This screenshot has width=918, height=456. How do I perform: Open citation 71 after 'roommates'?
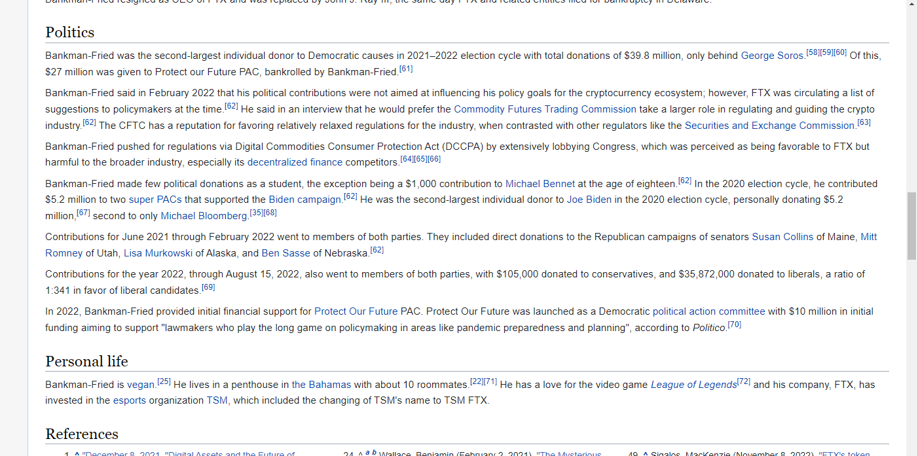tap(490, 381)
